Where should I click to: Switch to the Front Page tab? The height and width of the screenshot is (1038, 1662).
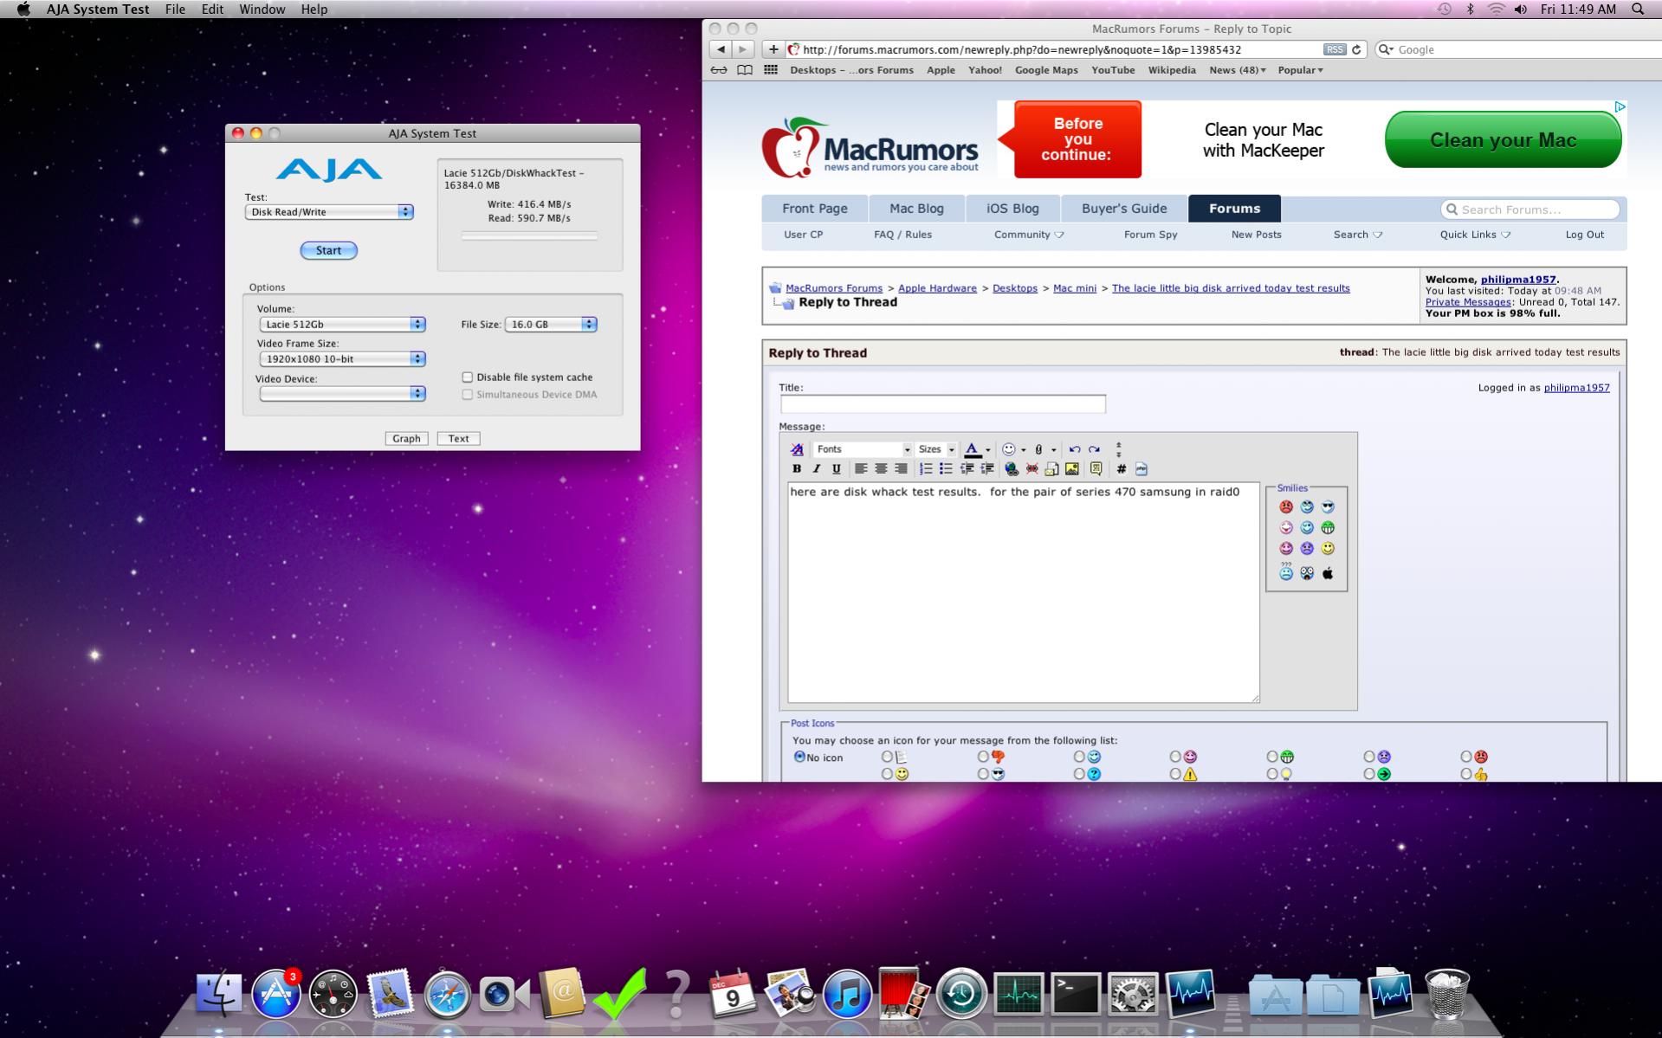[x=815, y=209]
